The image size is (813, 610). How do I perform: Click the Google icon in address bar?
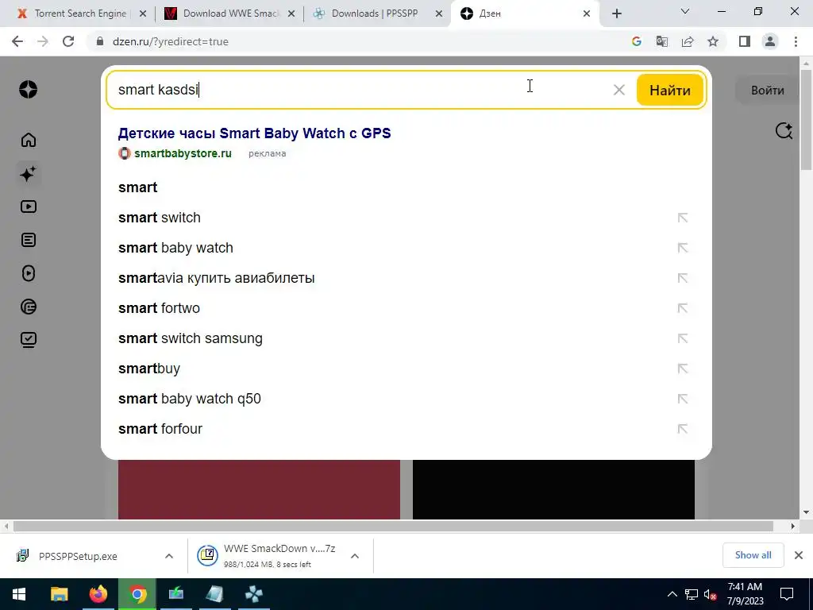[636, 41]
